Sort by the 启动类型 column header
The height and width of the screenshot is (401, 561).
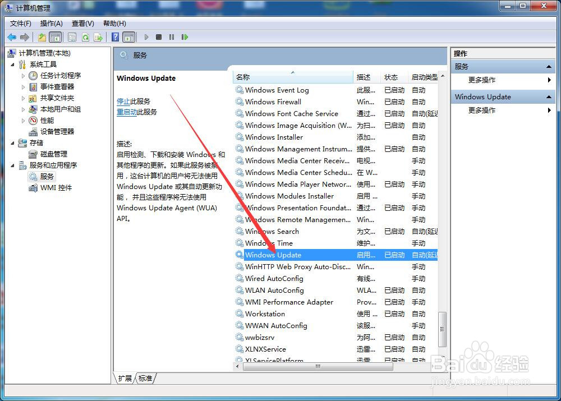point(423,77)
